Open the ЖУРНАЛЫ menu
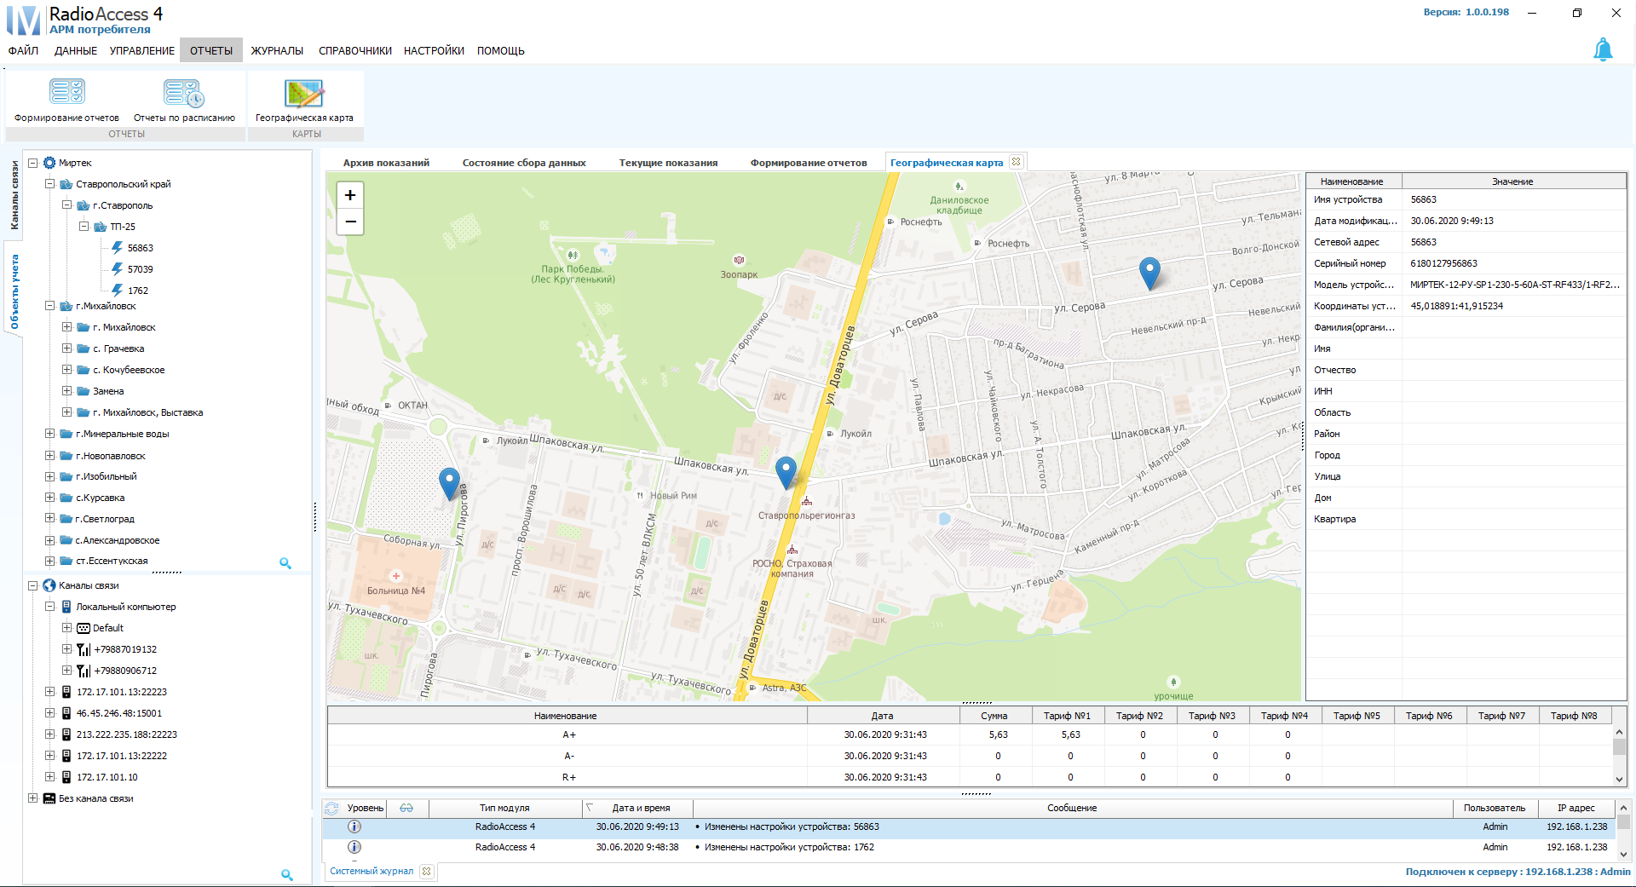The height and width of the screenshot is (887, 1636). pyautogui.click(x=277, y=50)
